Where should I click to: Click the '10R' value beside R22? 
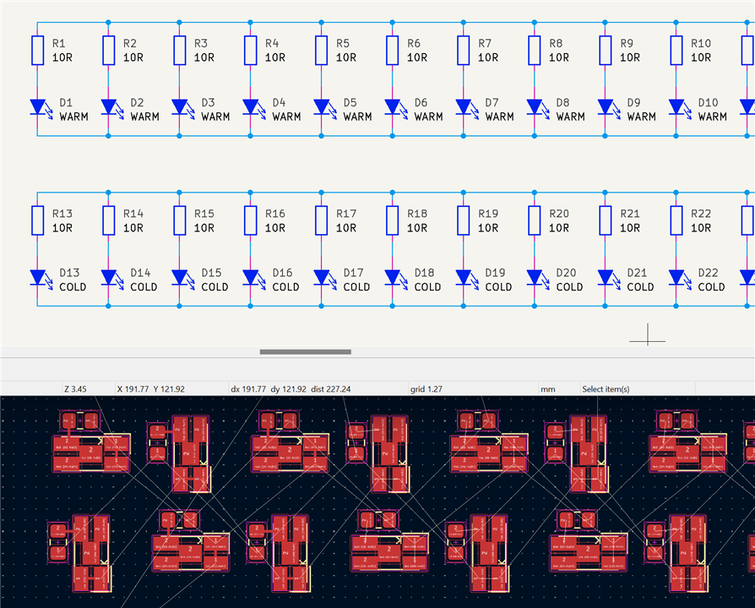tap(701, 228)
